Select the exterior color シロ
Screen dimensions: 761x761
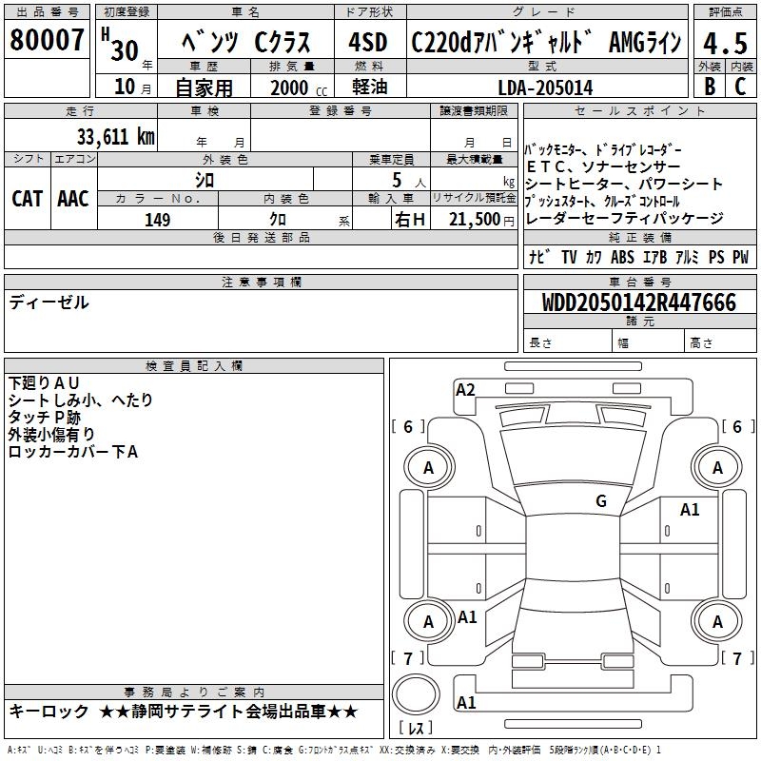coord(205,180)
